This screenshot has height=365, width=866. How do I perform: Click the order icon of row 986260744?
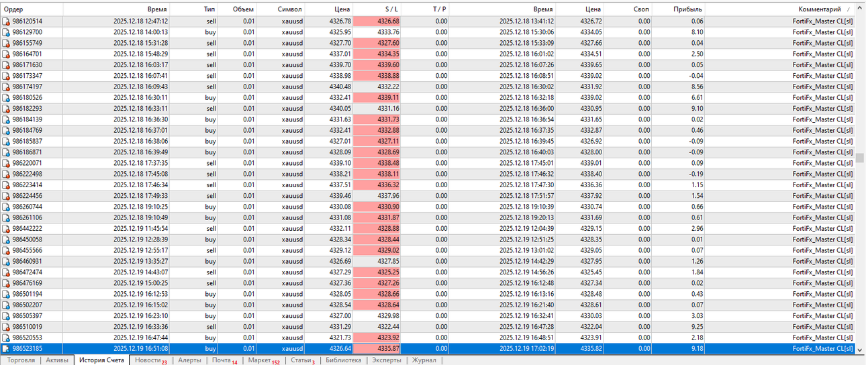[x=6, y=207]
